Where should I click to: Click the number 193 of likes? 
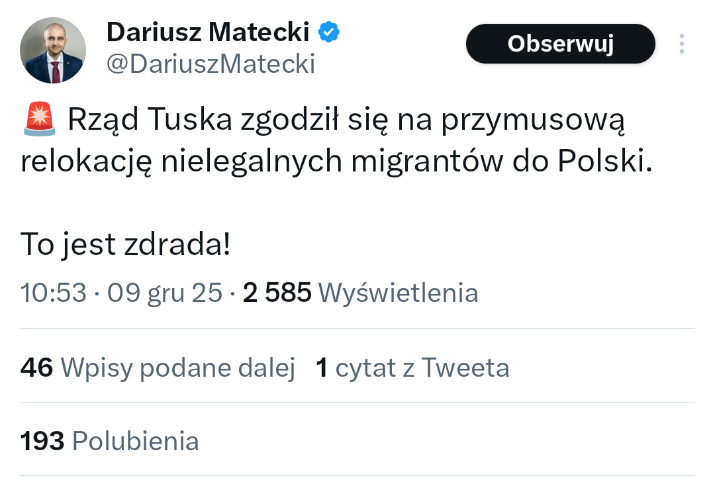coord(42,440)
